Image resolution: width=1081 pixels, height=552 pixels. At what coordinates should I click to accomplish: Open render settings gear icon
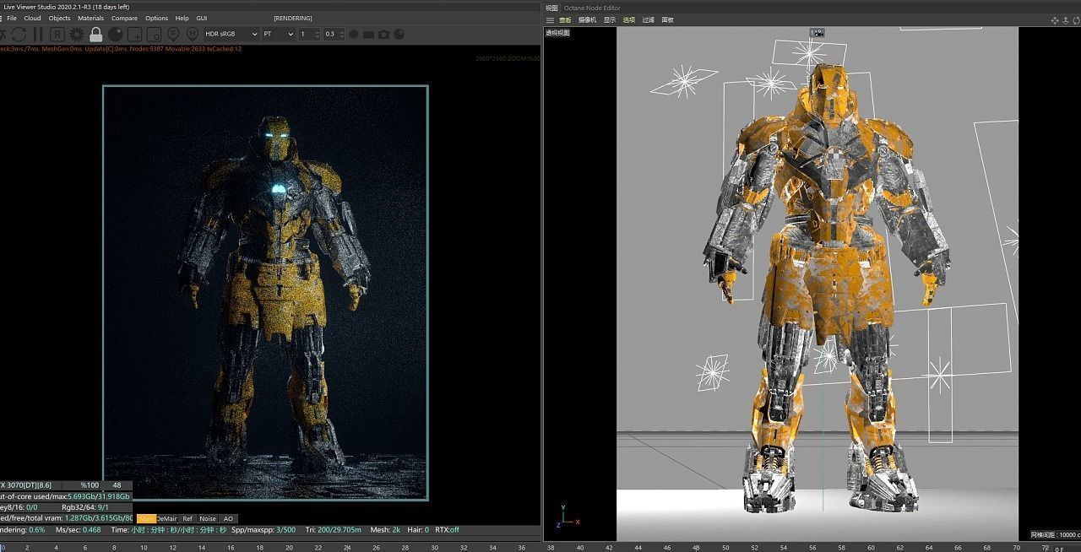[76, 35]
